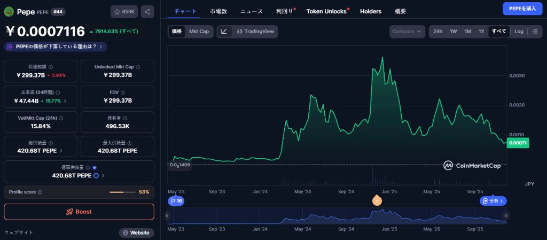This screenshot has width=547, height=240.
Task: Click the left handle of range navigator
Action: pos(167,215)
